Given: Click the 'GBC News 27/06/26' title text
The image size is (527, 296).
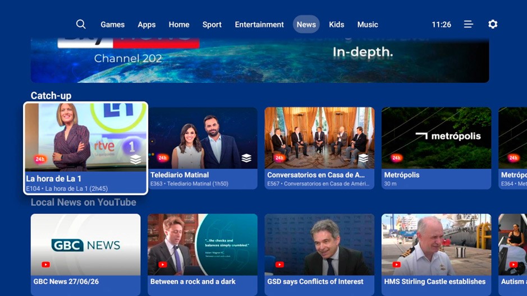Looking at the screenshot, I should pyautogui.click(x=66, y=281).
